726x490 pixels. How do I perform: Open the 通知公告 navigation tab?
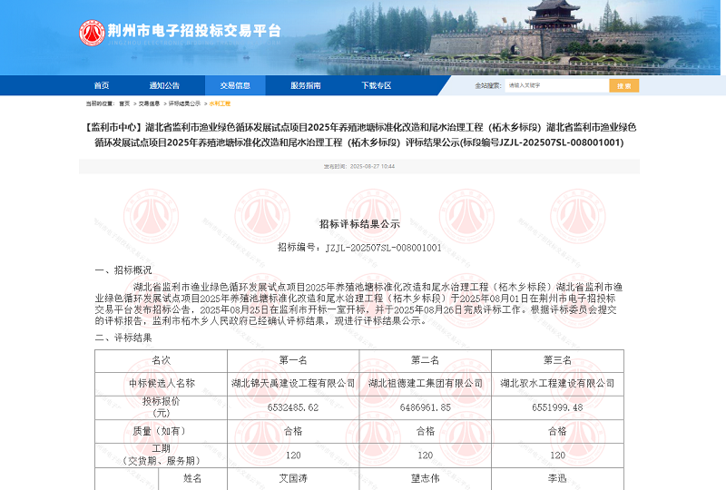[165, 85]
